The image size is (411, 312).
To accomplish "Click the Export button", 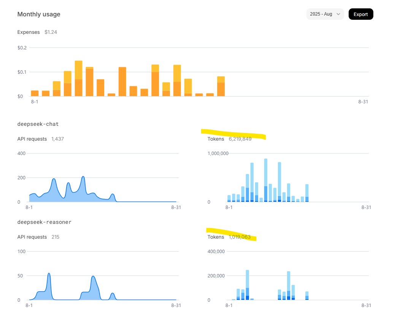I will pos(361,14).
